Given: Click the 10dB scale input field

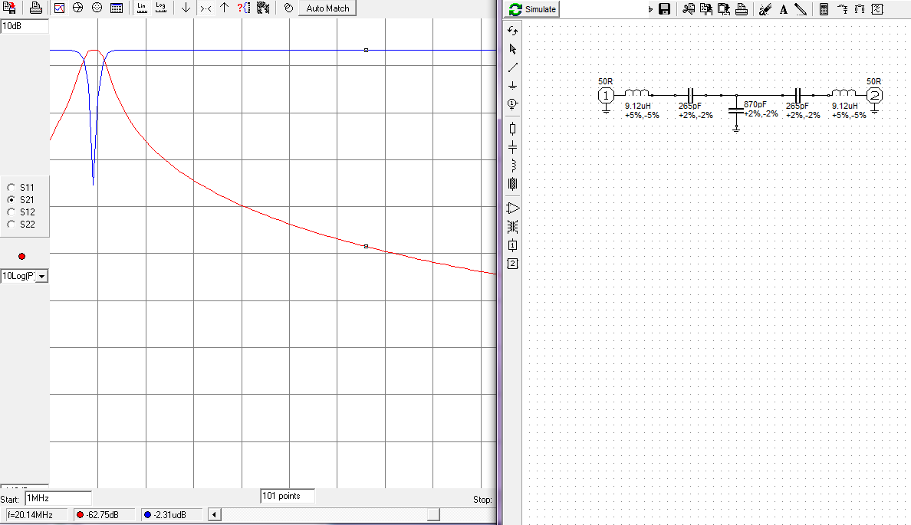Looking at the screenshot, I should click(25, 26).
